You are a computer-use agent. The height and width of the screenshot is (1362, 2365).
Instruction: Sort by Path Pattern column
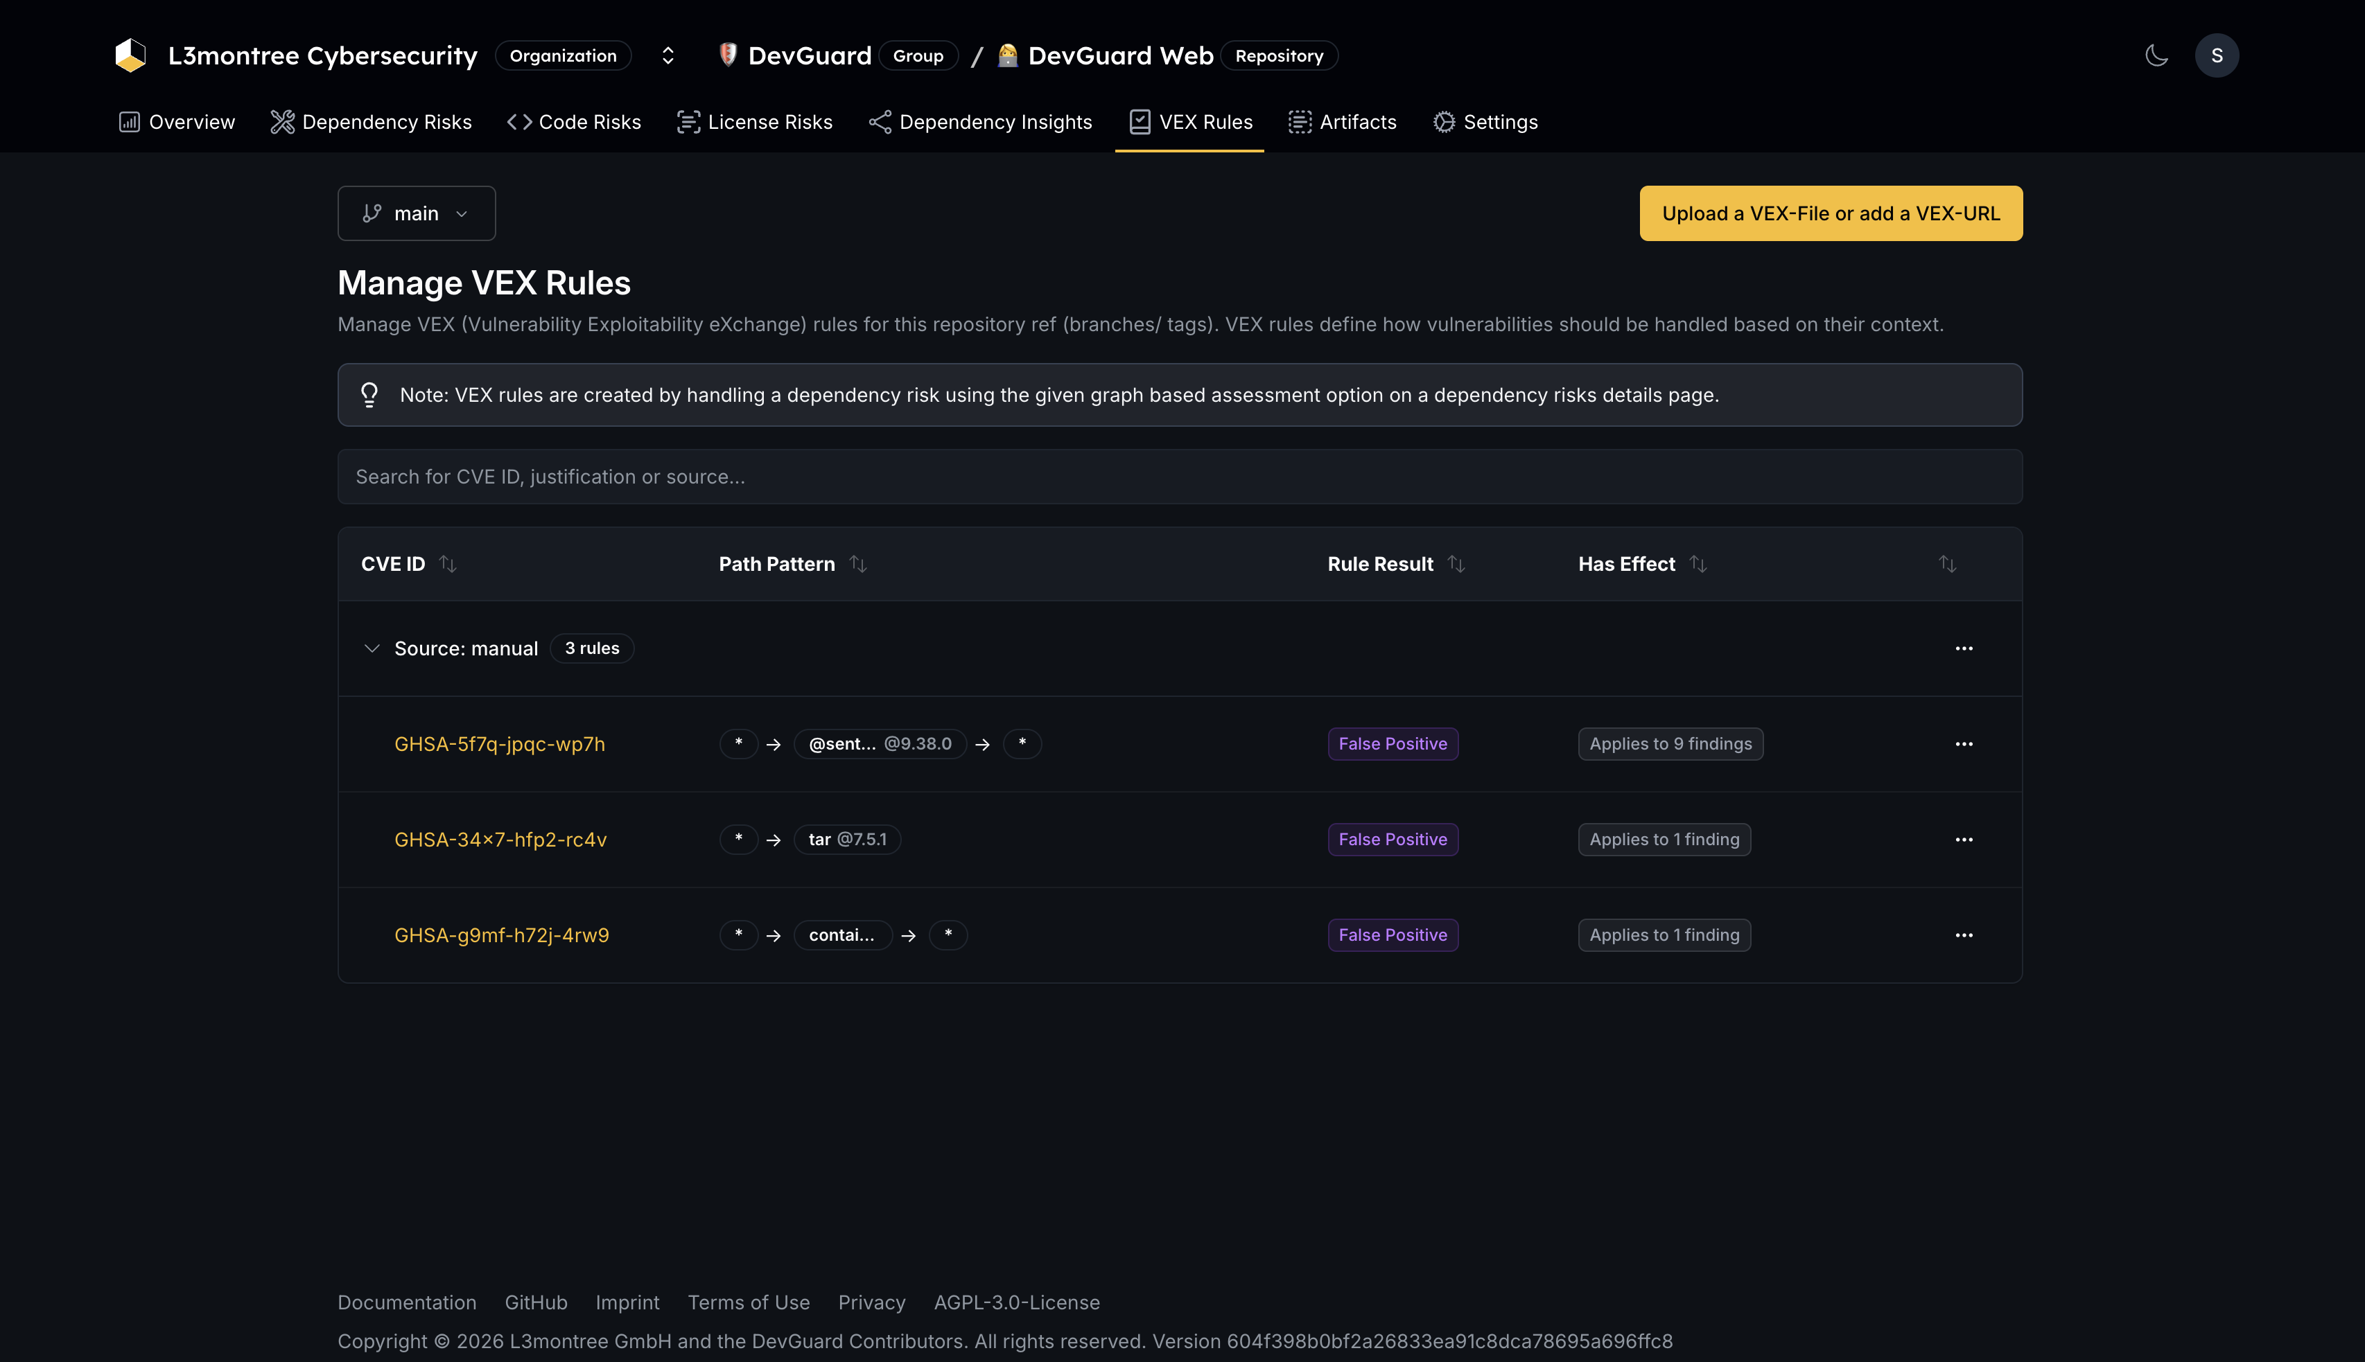pyautogui.click(x=857, y=564)
